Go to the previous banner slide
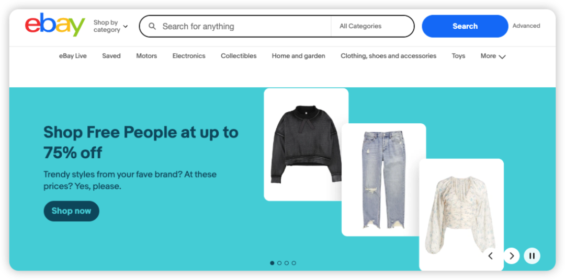The height and width of the screenshot is (280, 565). (490, 256)
